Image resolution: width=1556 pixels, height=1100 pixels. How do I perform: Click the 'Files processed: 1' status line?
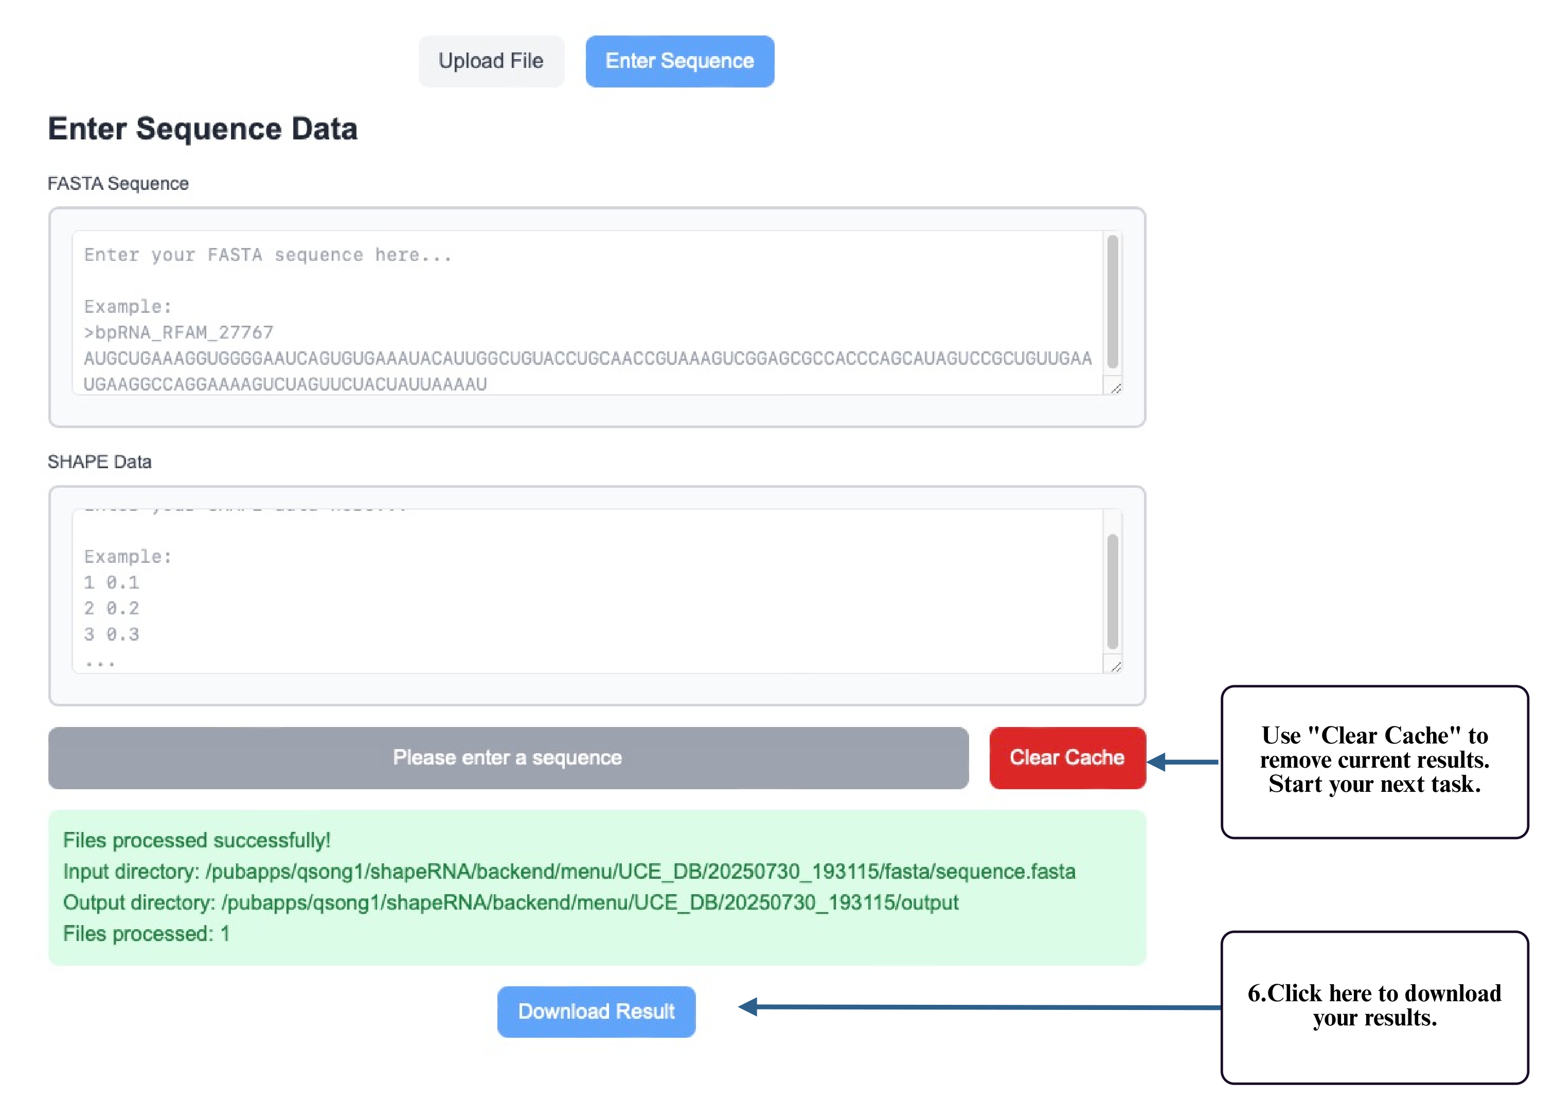coord(147,934)
